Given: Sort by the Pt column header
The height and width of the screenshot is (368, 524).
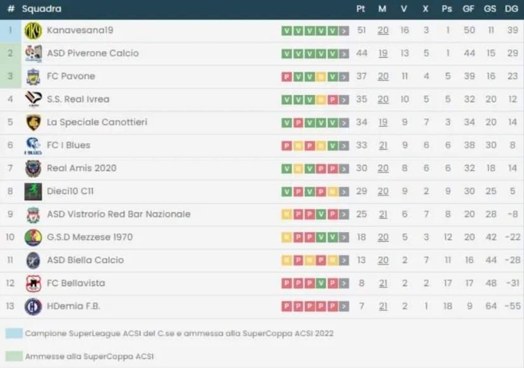Looking at the screenshot, I should [361, 9].
